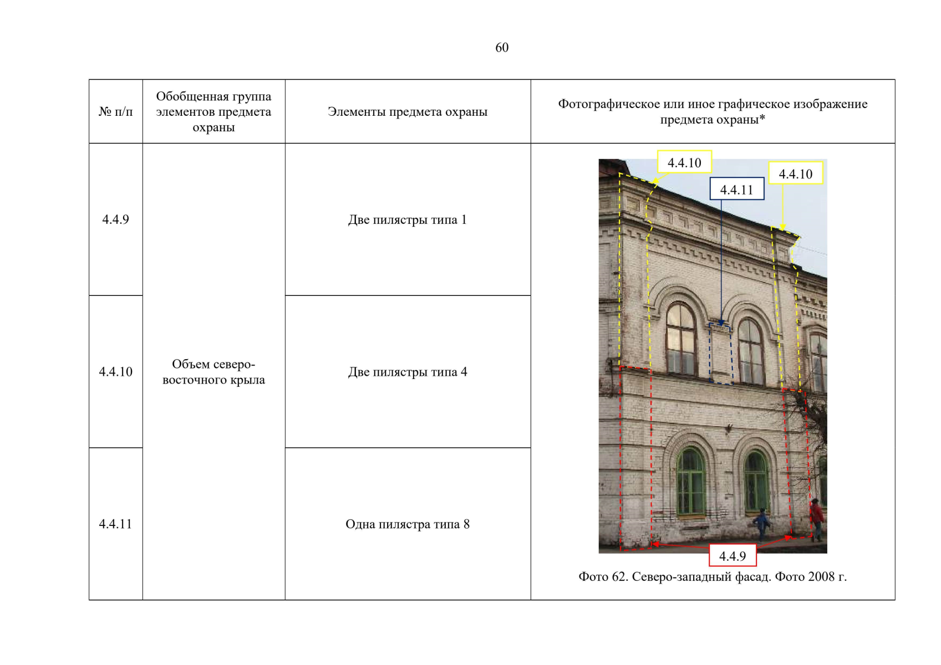Click the right yellow 4.4.10 callout label

tap(795, 173)
